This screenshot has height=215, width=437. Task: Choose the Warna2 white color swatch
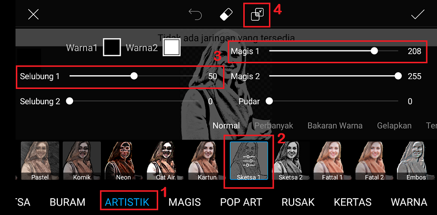coord(172,47)
